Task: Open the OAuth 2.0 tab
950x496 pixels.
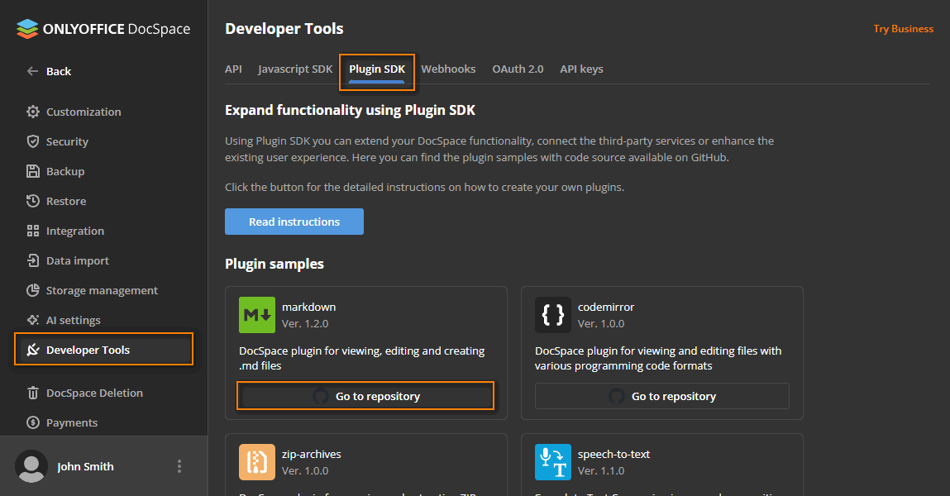Action: click(518, 69)
